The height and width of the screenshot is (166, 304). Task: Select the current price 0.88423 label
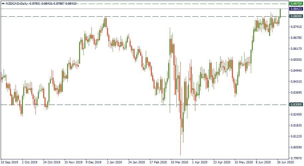[295, 9]
